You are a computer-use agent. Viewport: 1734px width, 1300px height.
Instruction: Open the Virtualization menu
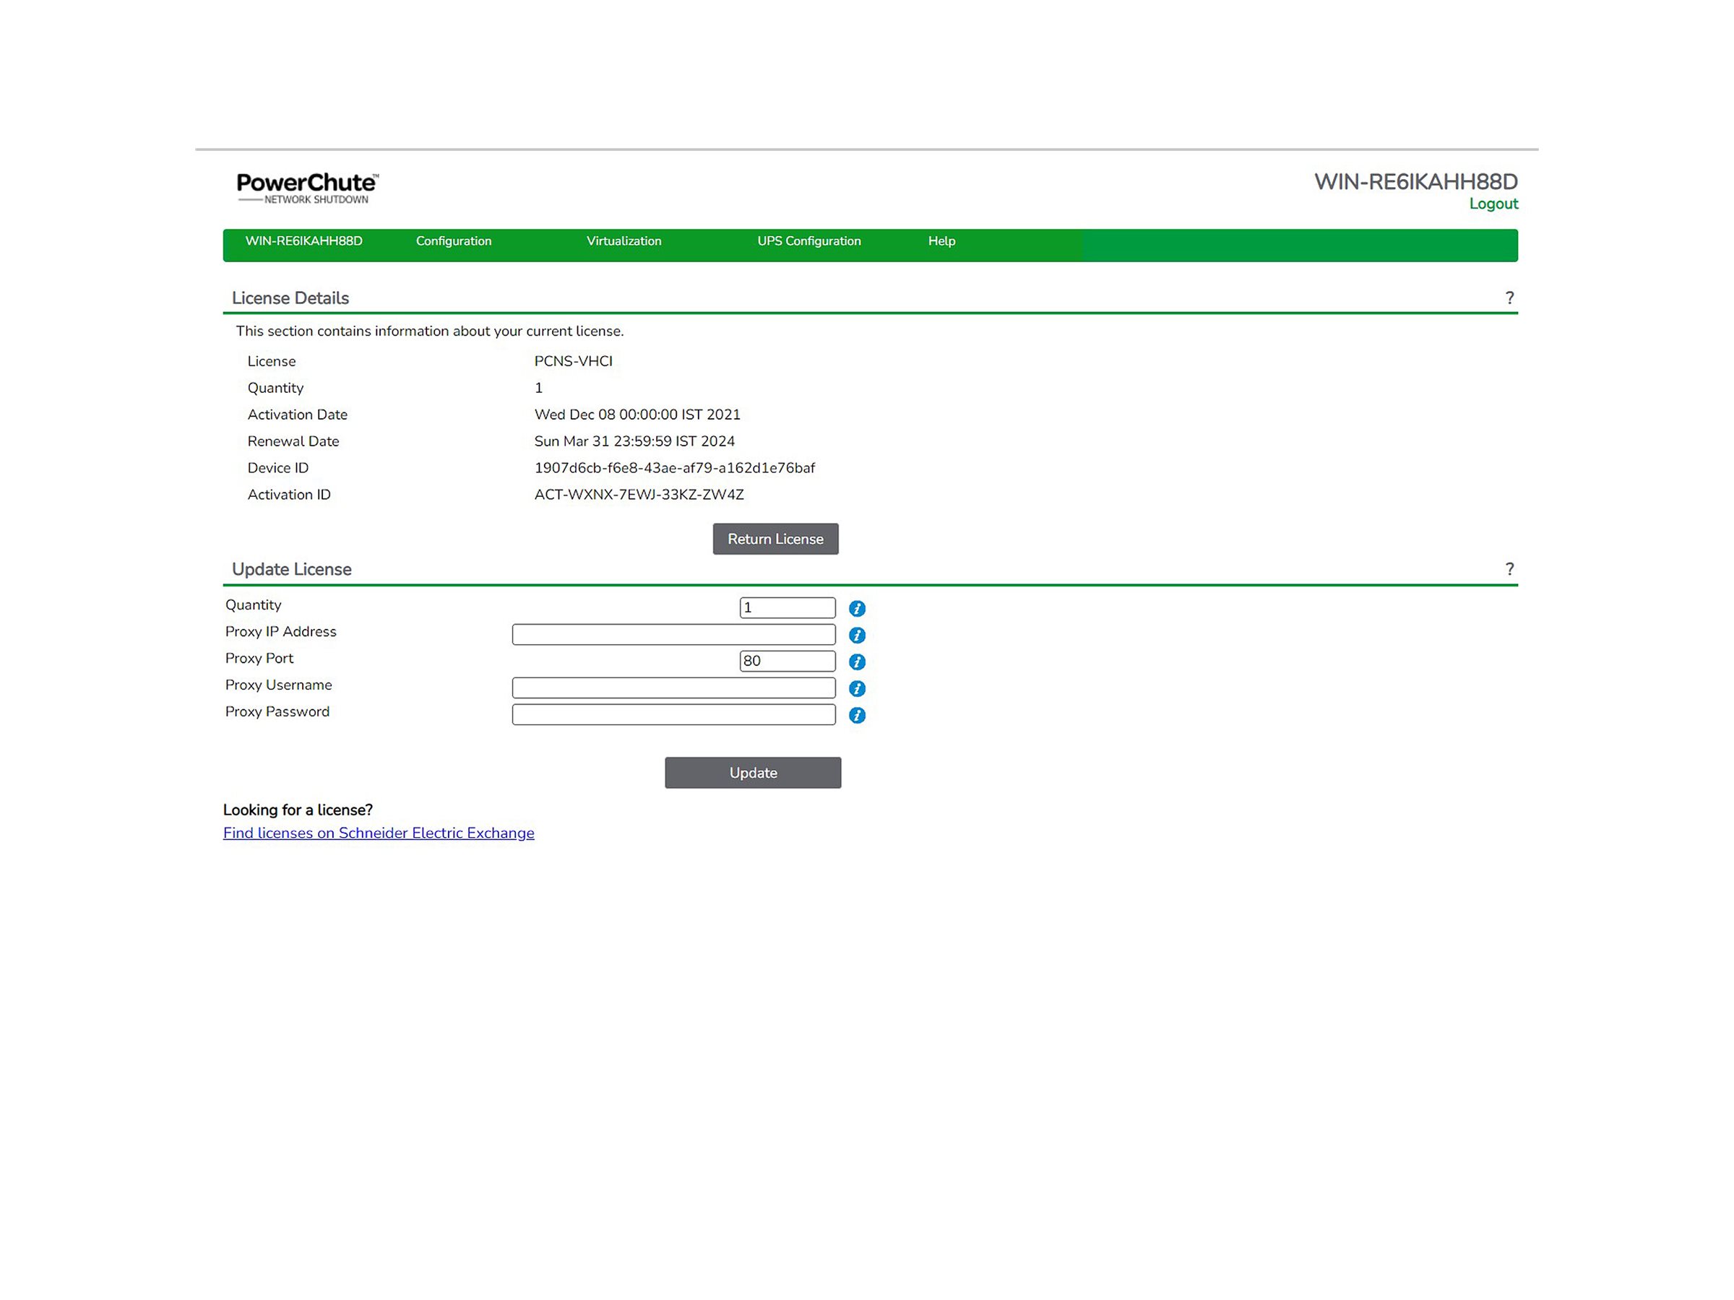(x=624, y=240)
